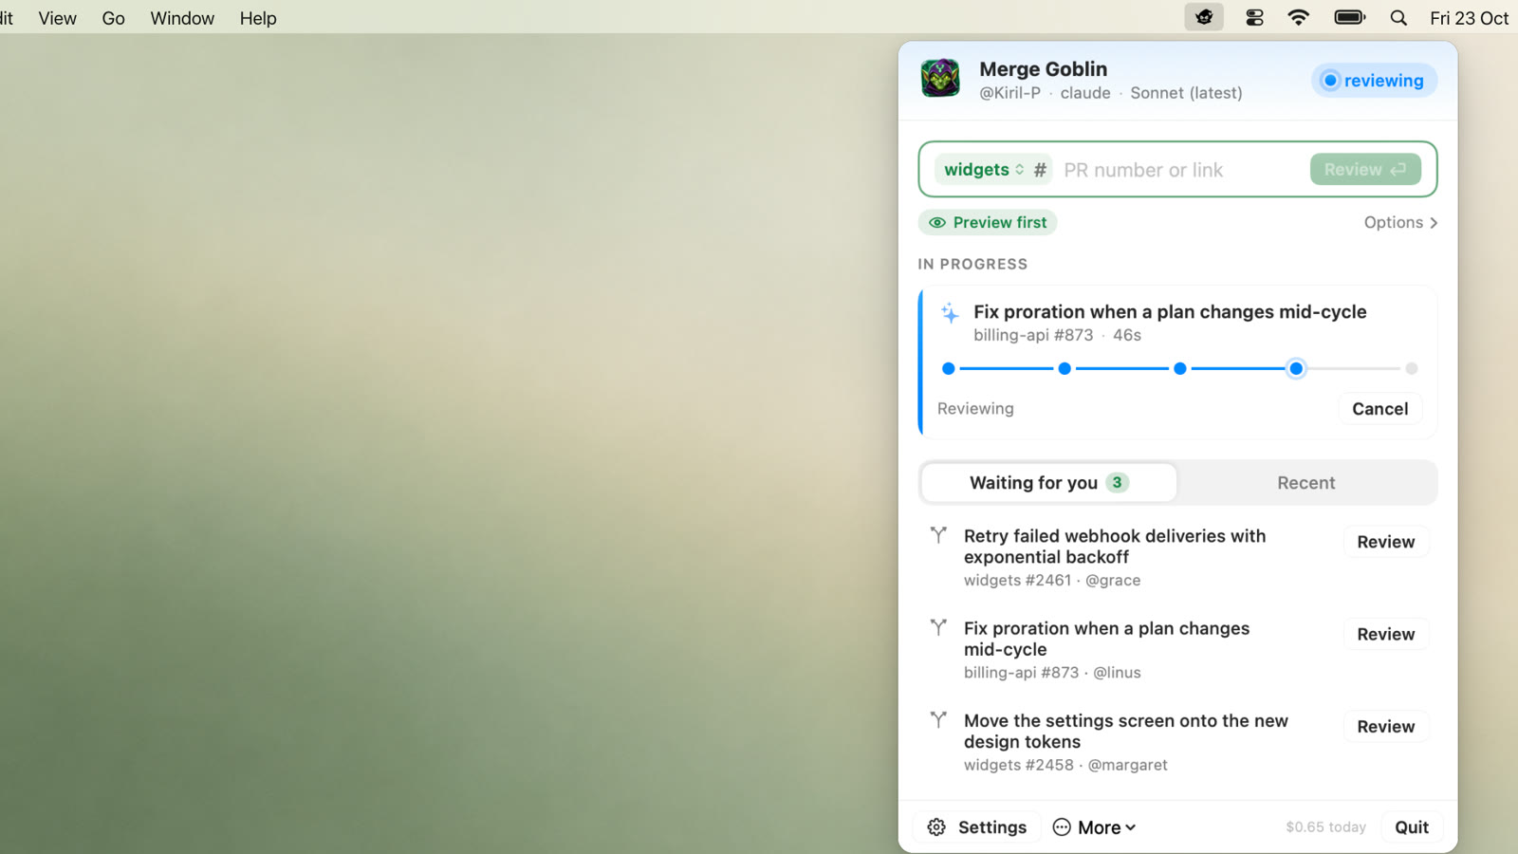The width and height of the screenshot is (1518, 854).
Task: Click in-progress title 'Fix proration when a plan changes mid-cycle'
Action: (1170, 312)
